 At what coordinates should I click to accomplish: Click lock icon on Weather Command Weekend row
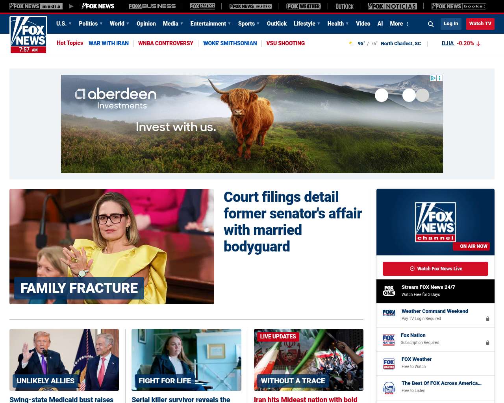click(487, 319)
